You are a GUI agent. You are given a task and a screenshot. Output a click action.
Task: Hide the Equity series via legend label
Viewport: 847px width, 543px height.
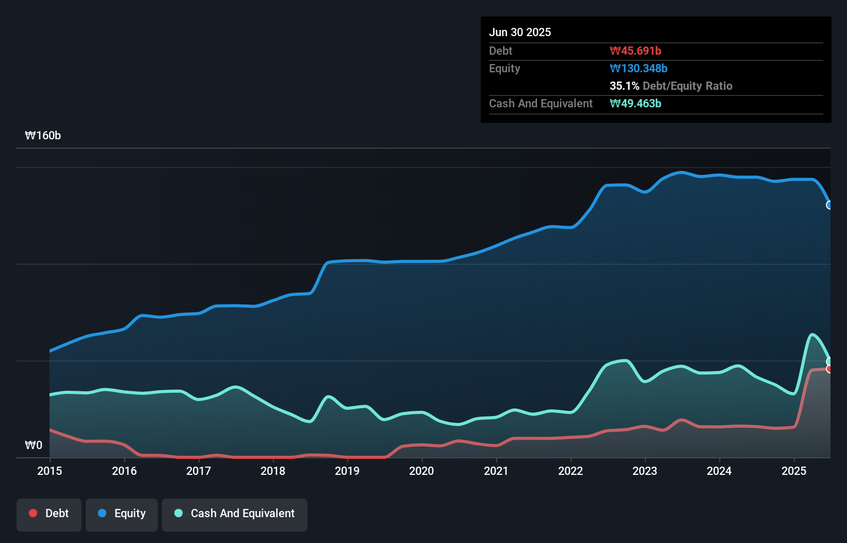130,513
